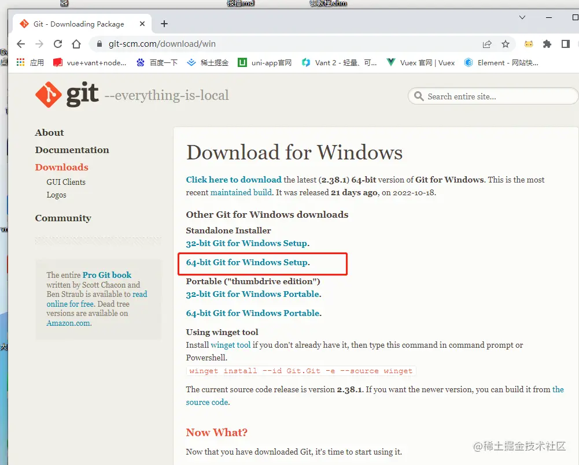
Task: Click the git logo
Action: [67, 94]
